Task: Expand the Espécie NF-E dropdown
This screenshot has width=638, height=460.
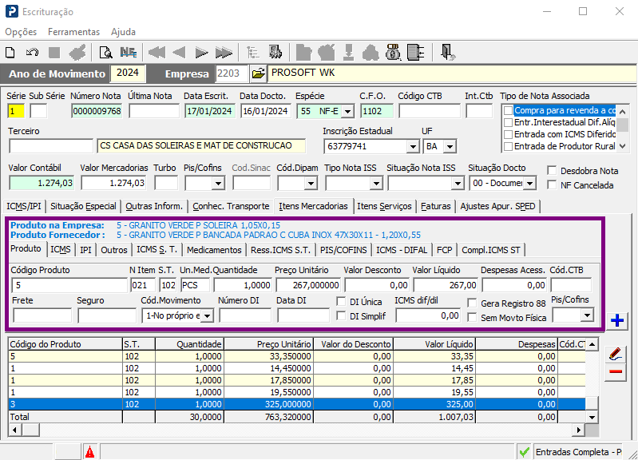Action: pos(347,111)
